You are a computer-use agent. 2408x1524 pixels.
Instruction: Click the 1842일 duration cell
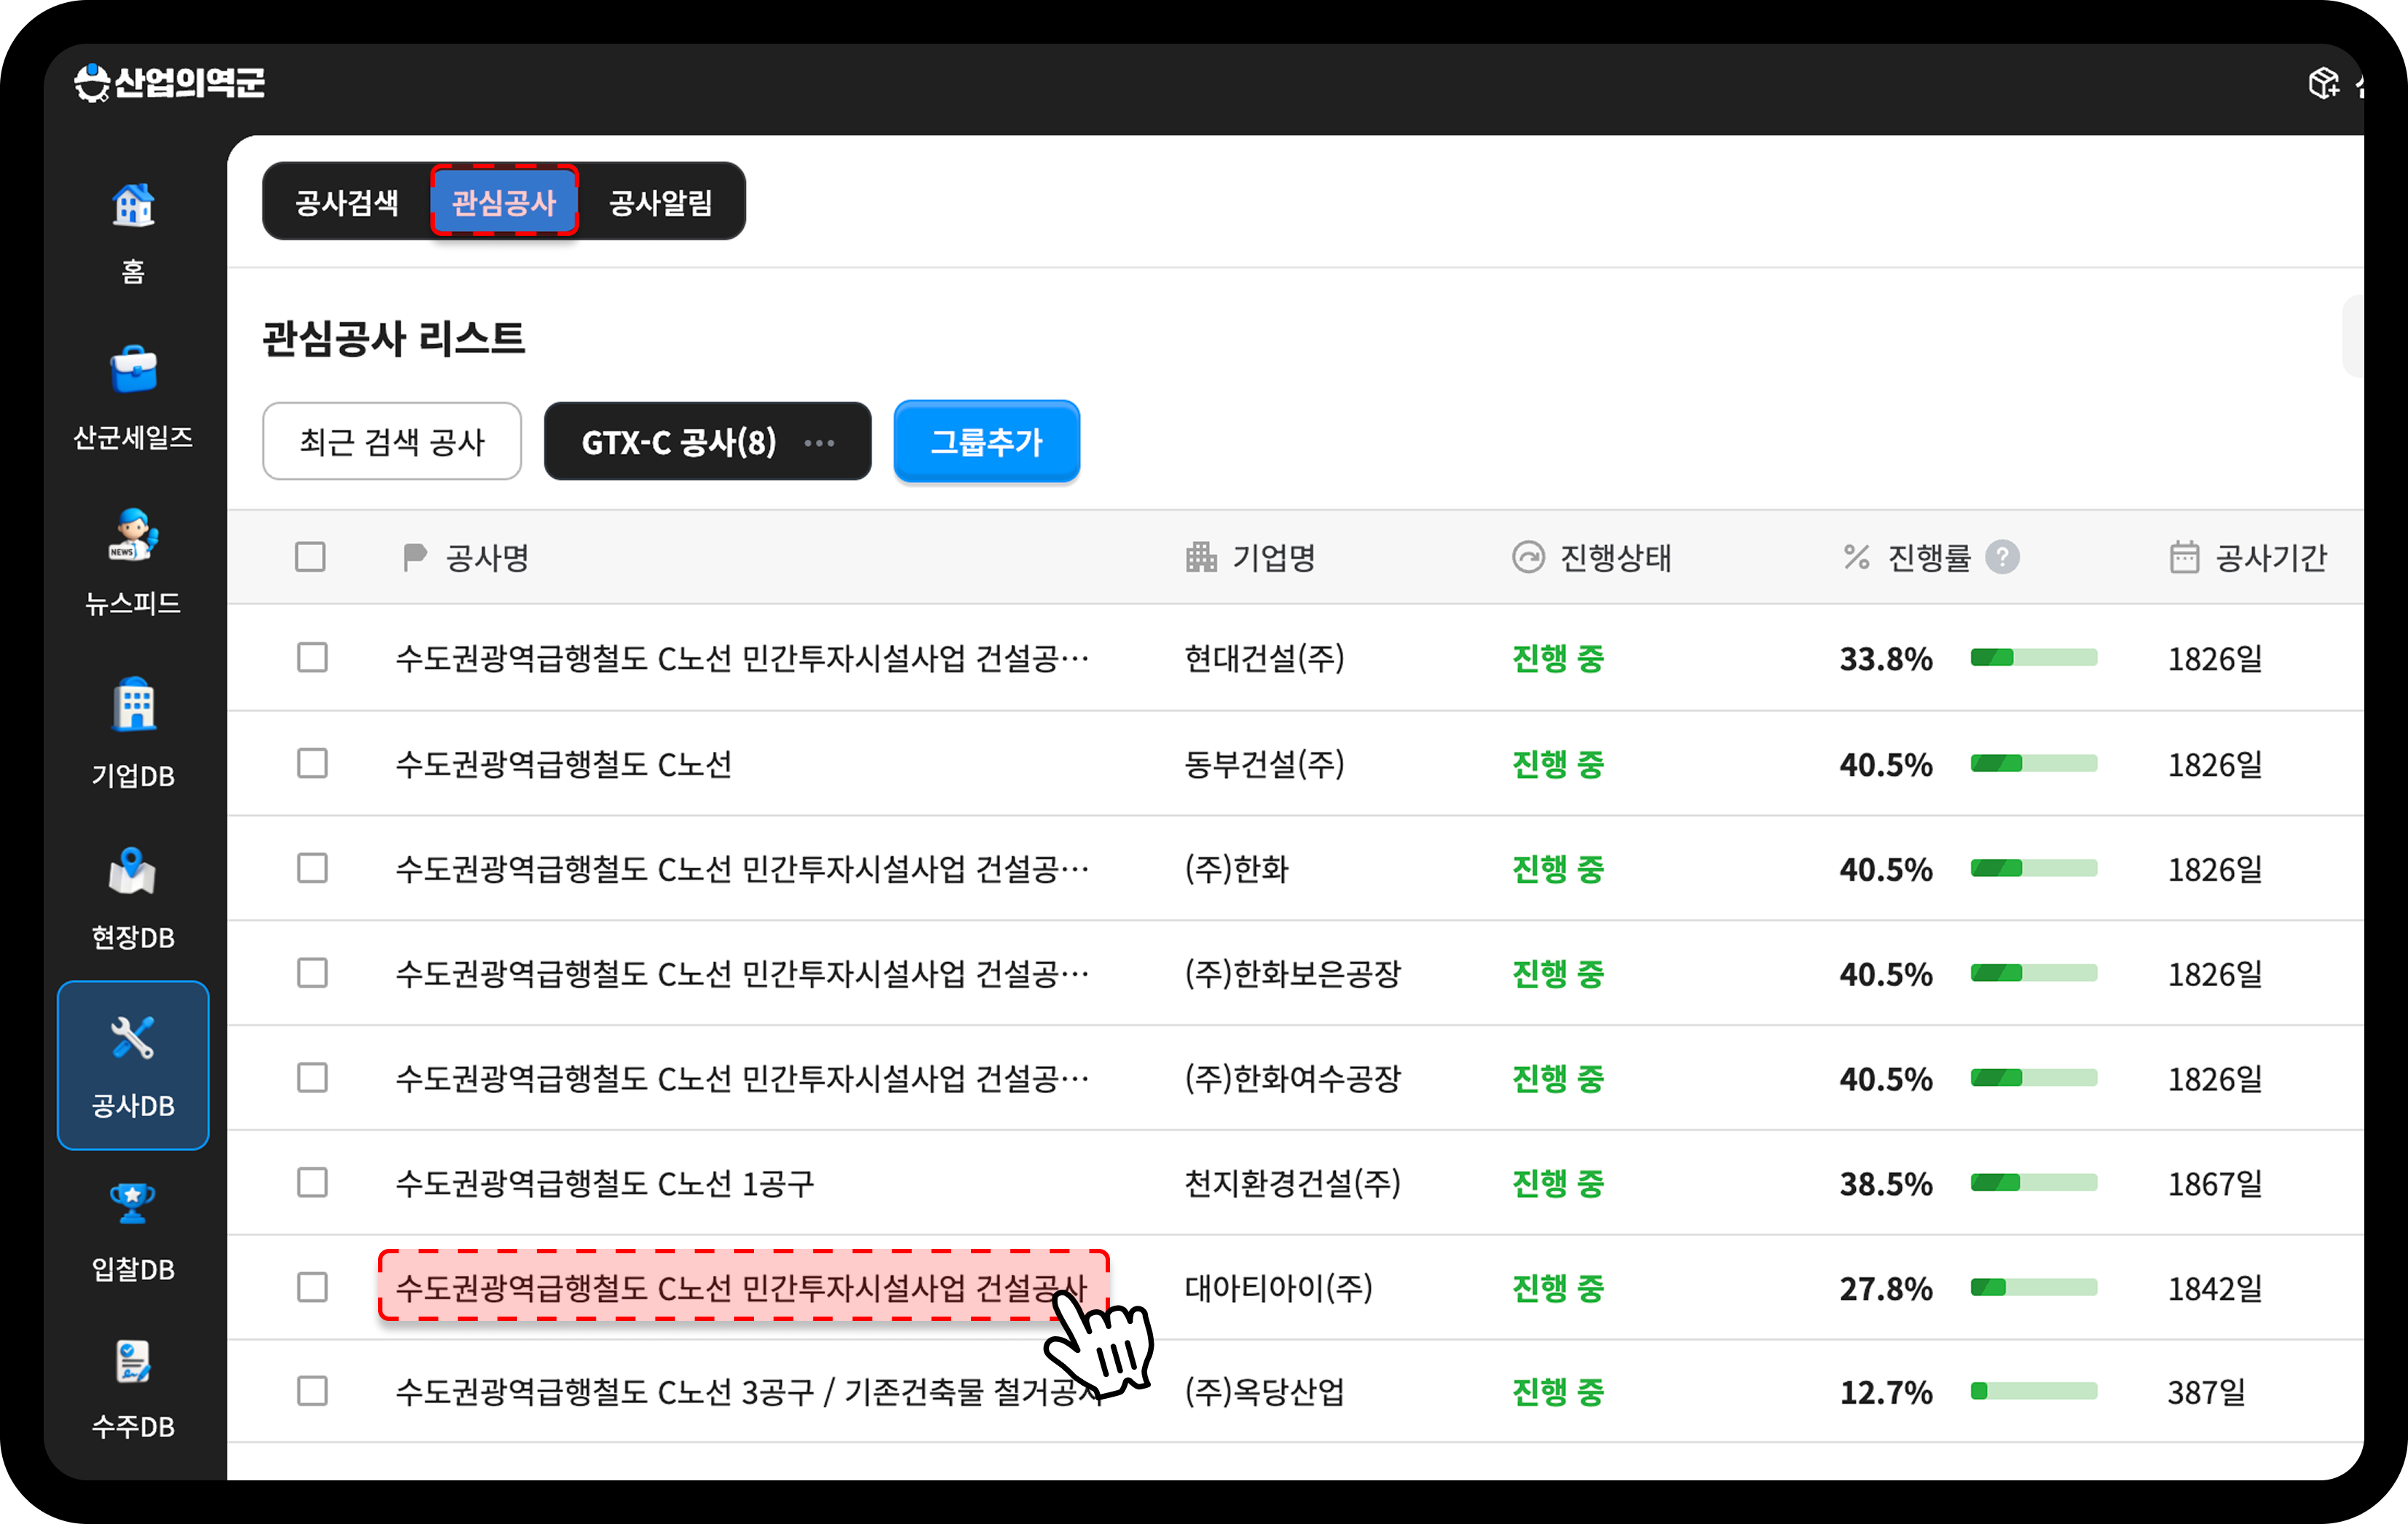point(2215,1288)
